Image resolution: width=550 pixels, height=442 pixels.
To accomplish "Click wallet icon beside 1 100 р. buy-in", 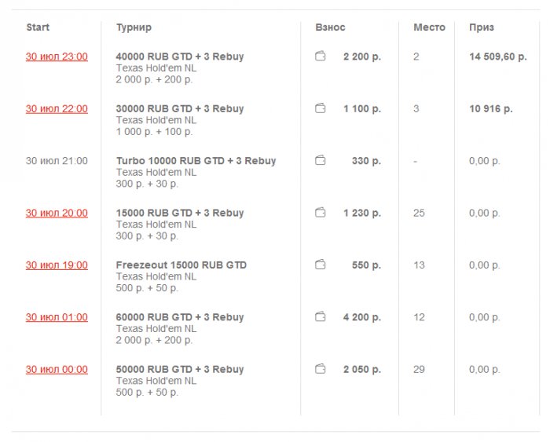I will (321, 109).
